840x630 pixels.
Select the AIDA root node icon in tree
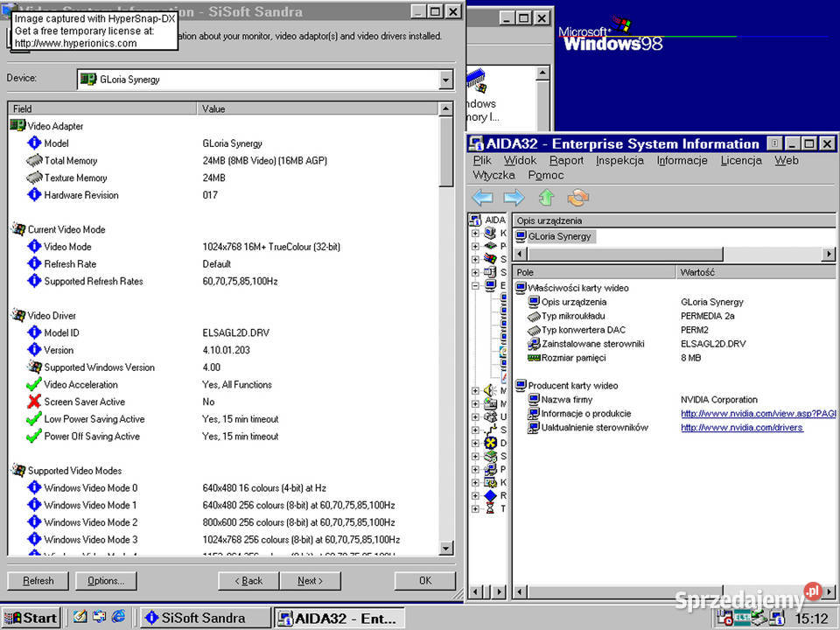(x=475, y=220)
